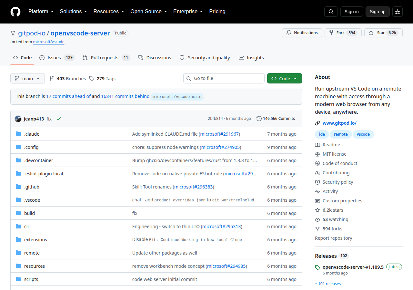
Task: Open the microsoft#291967 commit reference
Action: [219, 134]
